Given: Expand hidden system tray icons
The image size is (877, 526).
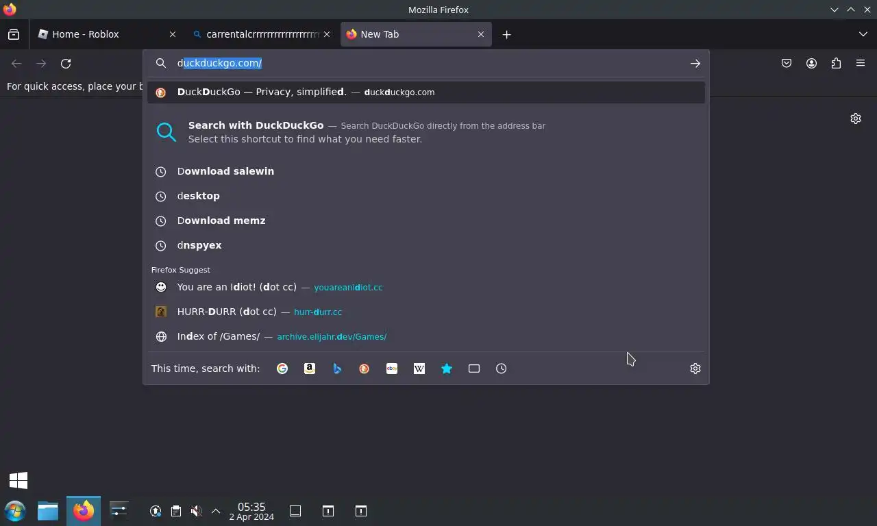Looking at the screenshot, I should pos(216,511).
